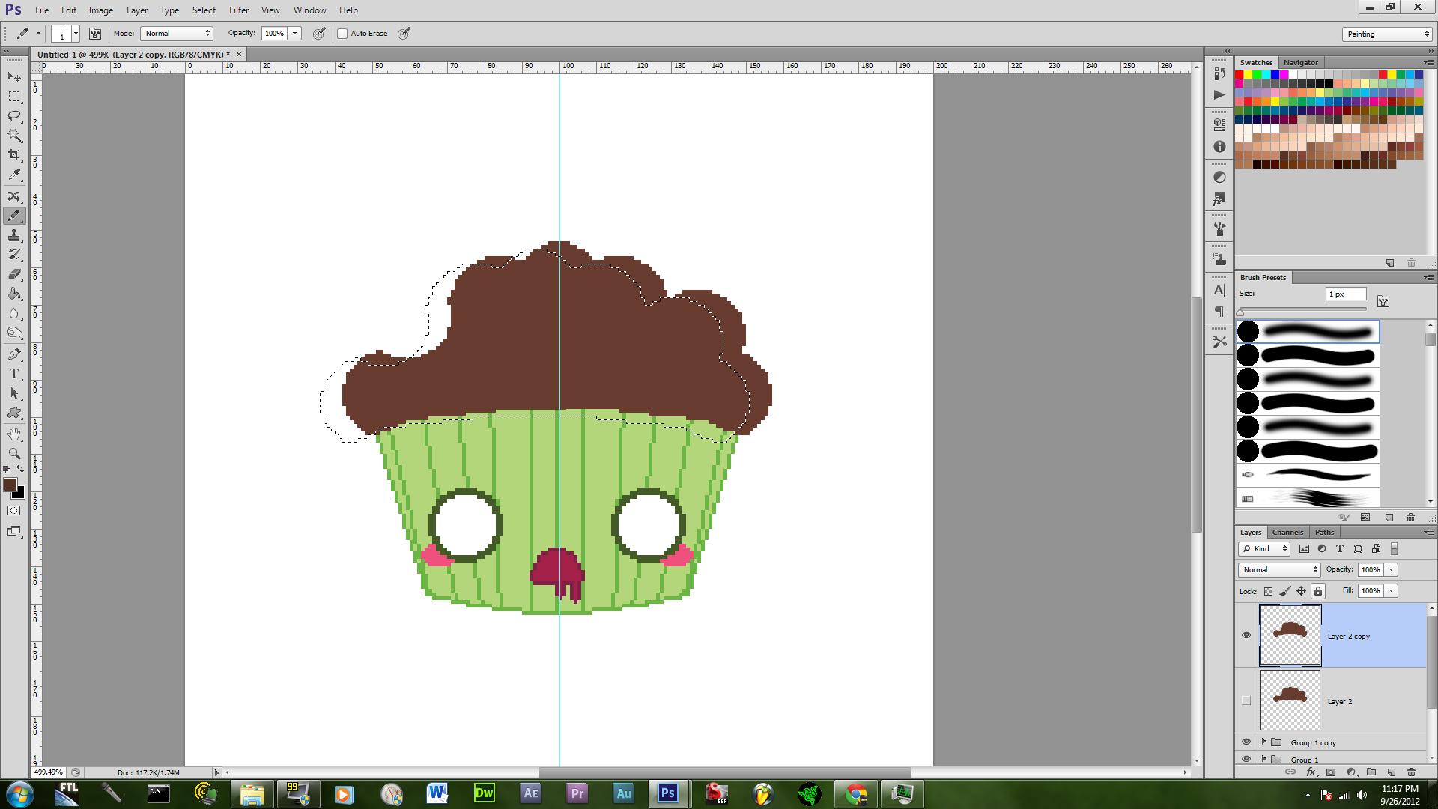Swap foreground and background colors
Viewport: 1438px width, 809px height.
click(21, 470)
